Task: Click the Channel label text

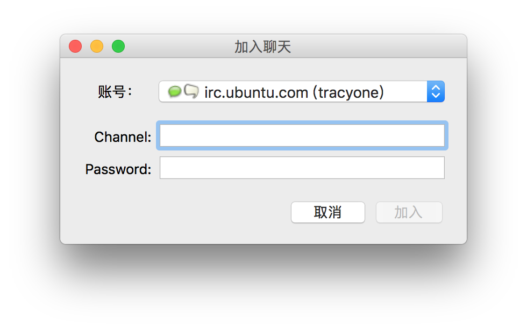Action: tap(123, 137)
